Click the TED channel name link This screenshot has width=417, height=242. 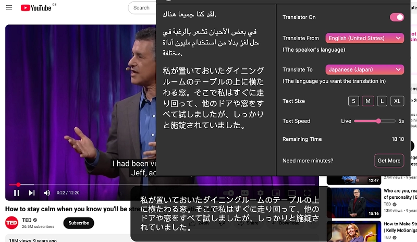tap(27, 220)
